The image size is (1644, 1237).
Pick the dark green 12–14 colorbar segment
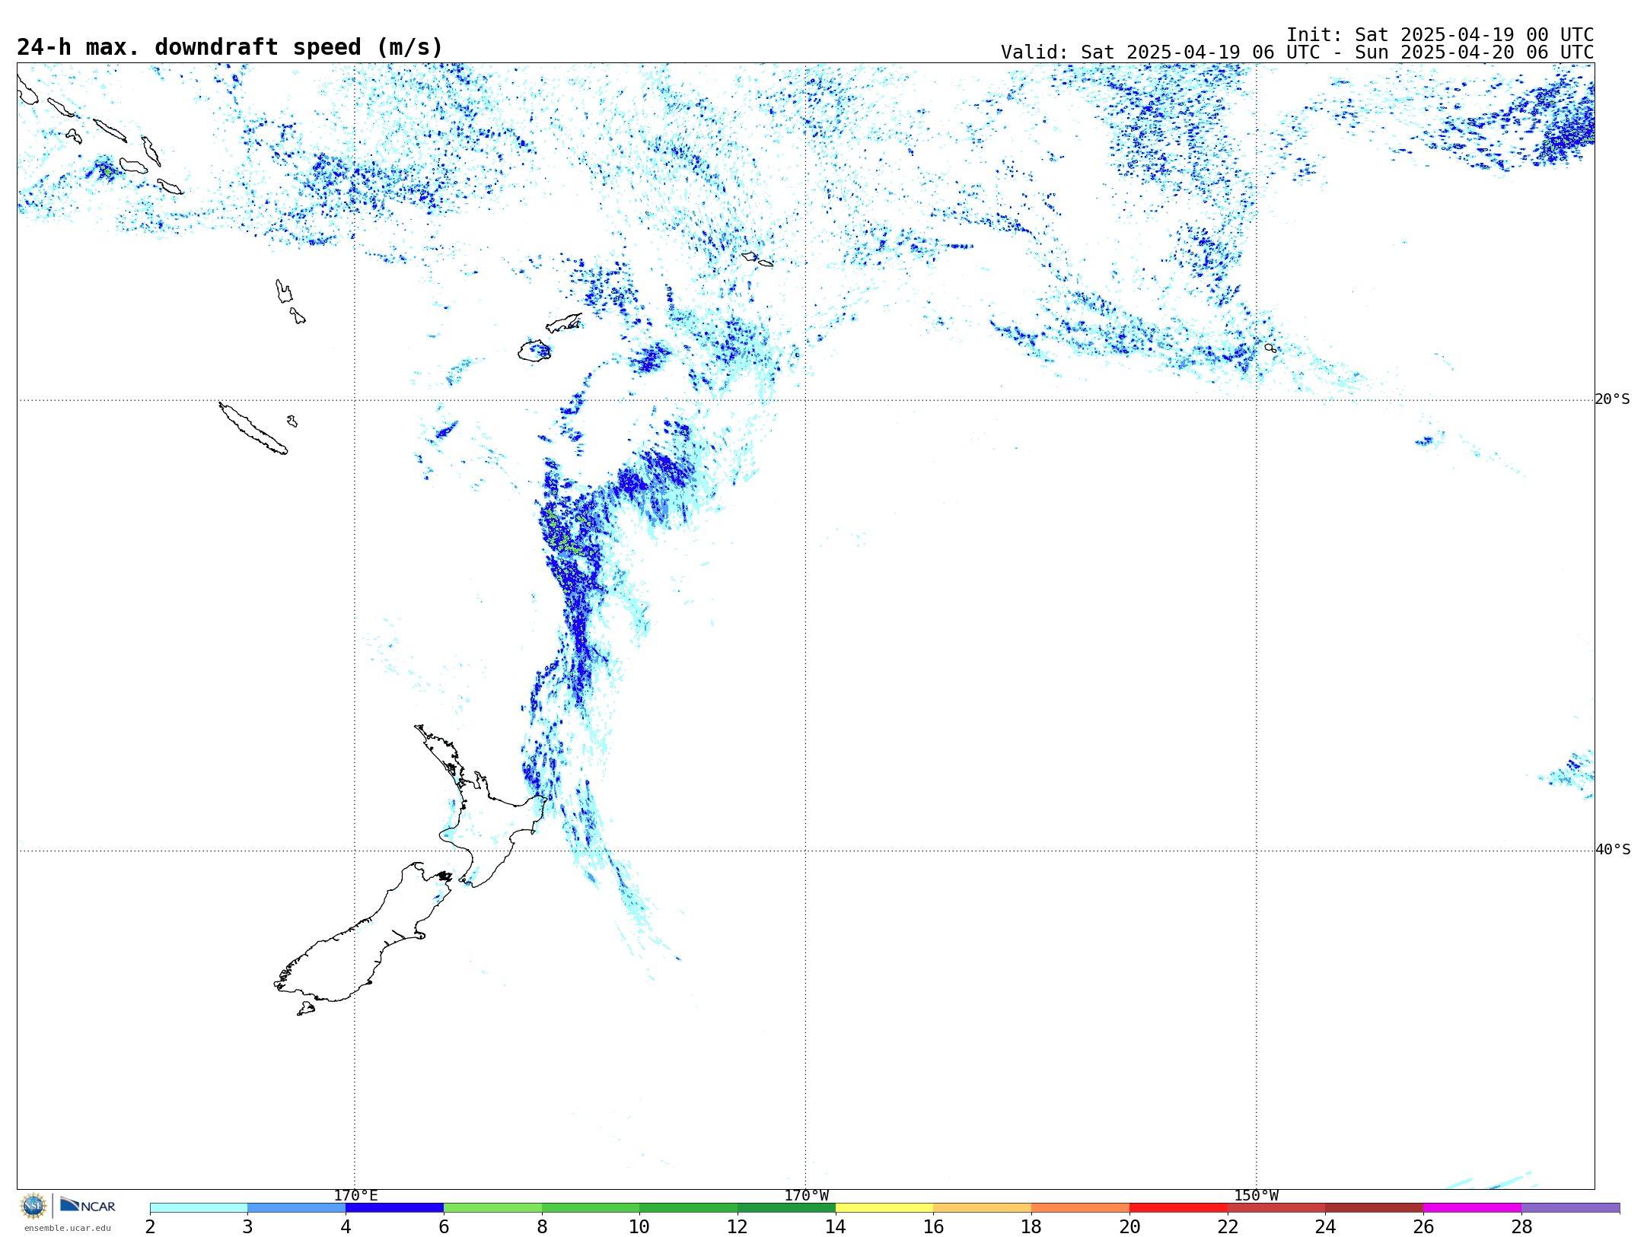point(786,1208)
